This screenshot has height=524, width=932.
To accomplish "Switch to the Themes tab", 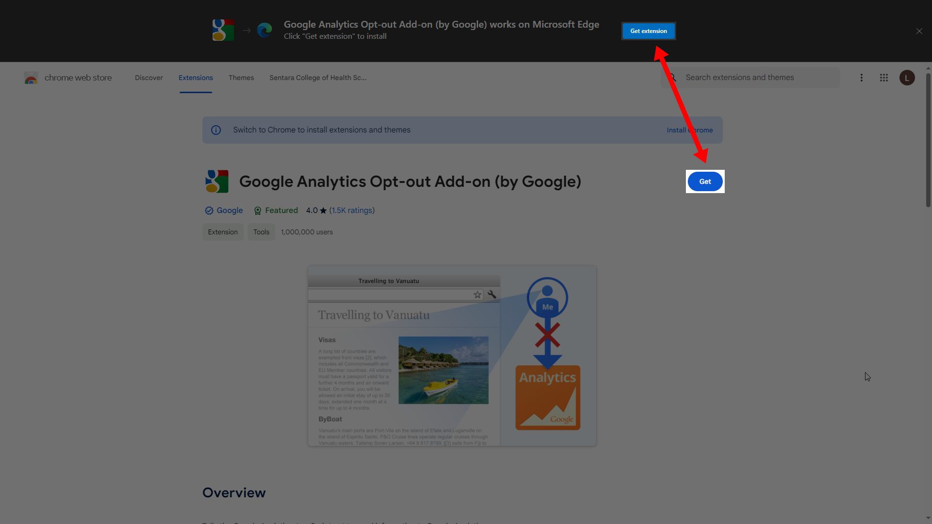I will coord(241,78).
